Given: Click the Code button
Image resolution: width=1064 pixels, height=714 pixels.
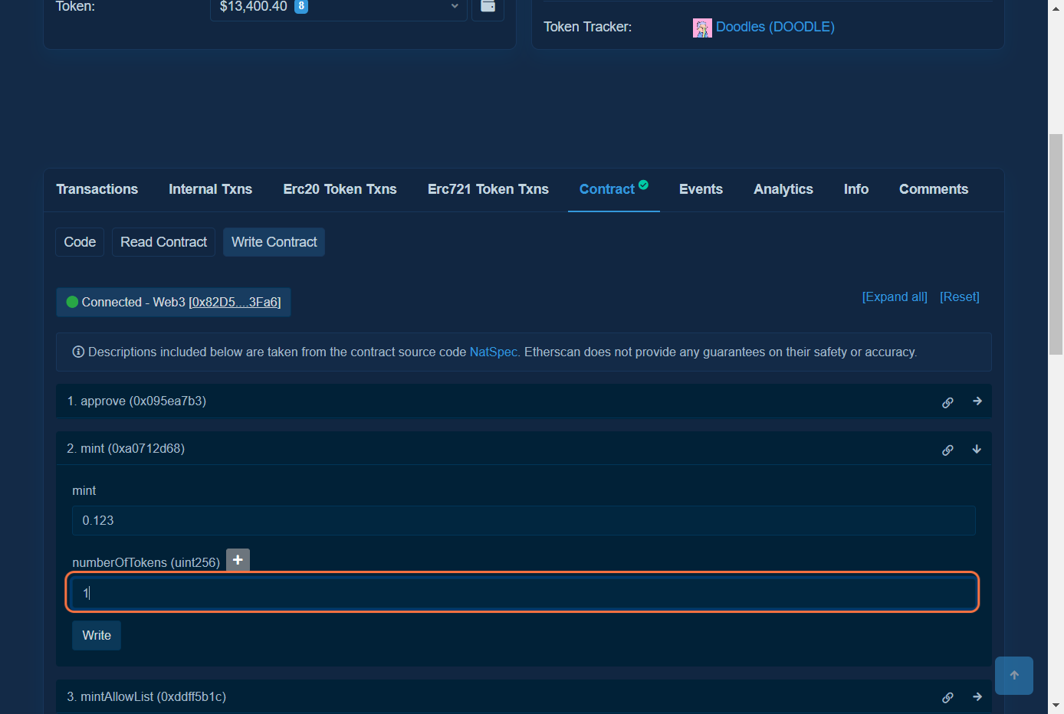Looking at the screenshot, I should coord(80,242).
